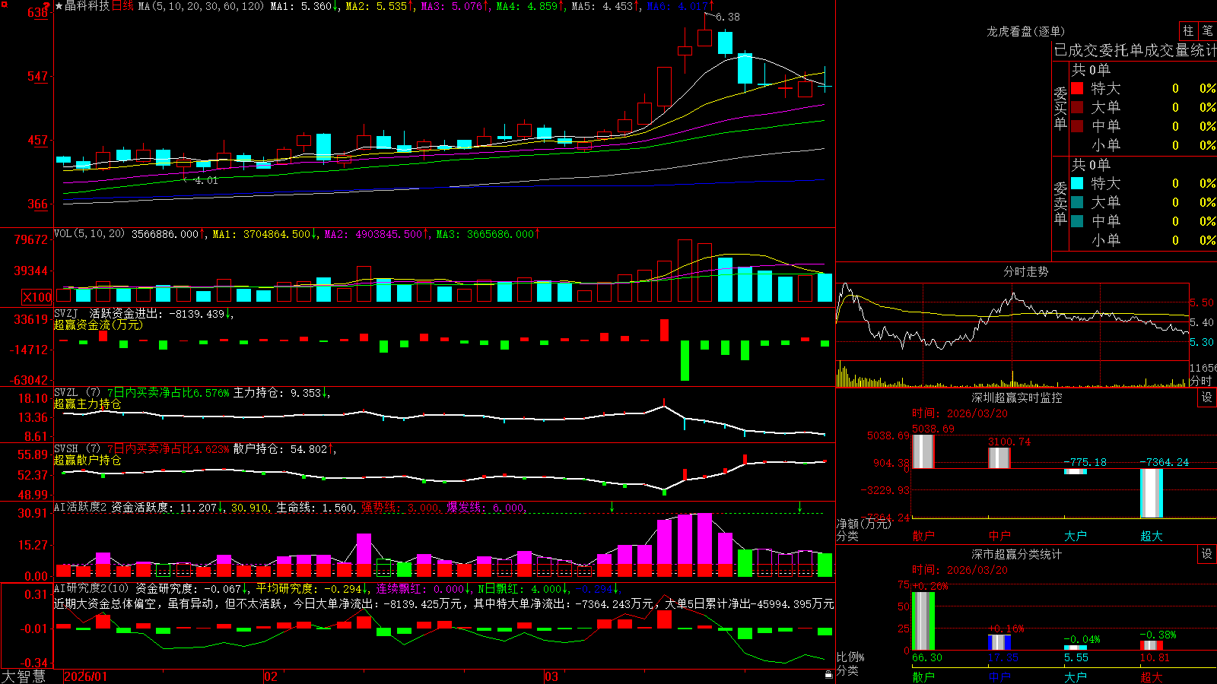Switch order view to 笔 (tick) mode

[x=1207, y=30]
